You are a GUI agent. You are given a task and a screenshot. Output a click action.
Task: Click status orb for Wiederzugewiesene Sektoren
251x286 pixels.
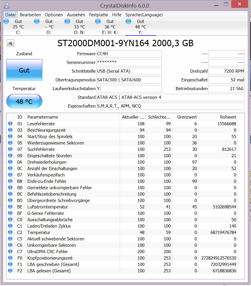10,143
